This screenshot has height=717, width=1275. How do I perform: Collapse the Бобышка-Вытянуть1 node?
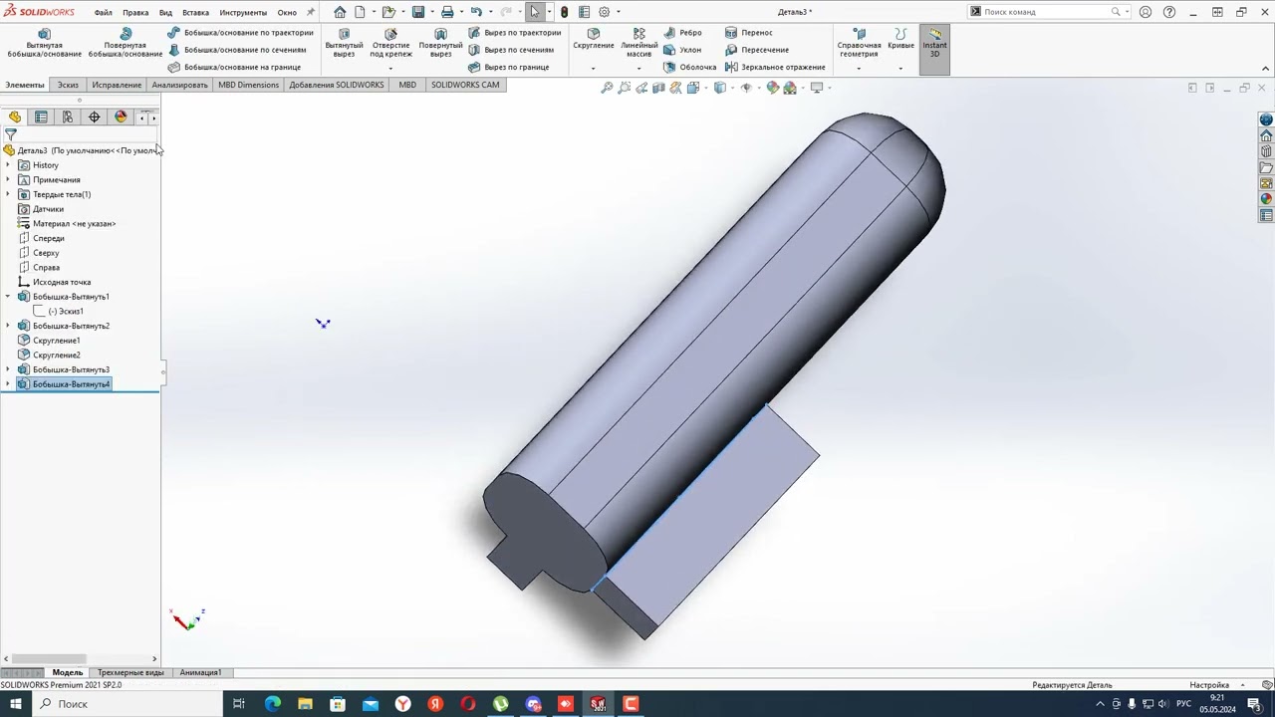[8, 297]
